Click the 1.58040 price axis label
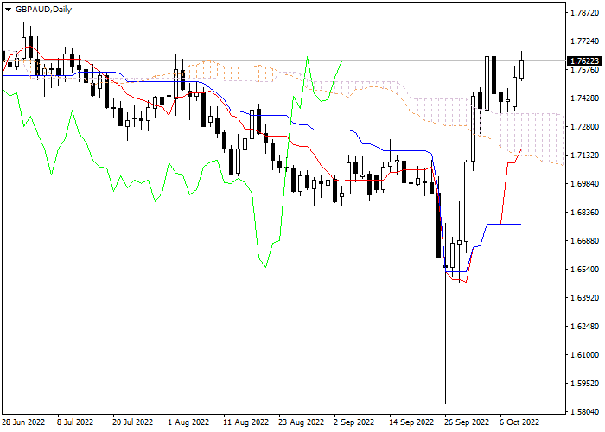 (x=585, y=412)
